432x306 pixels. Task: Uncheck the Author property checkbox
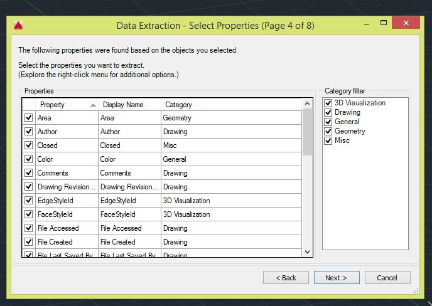pyautogui.click(x=29, y=132)
